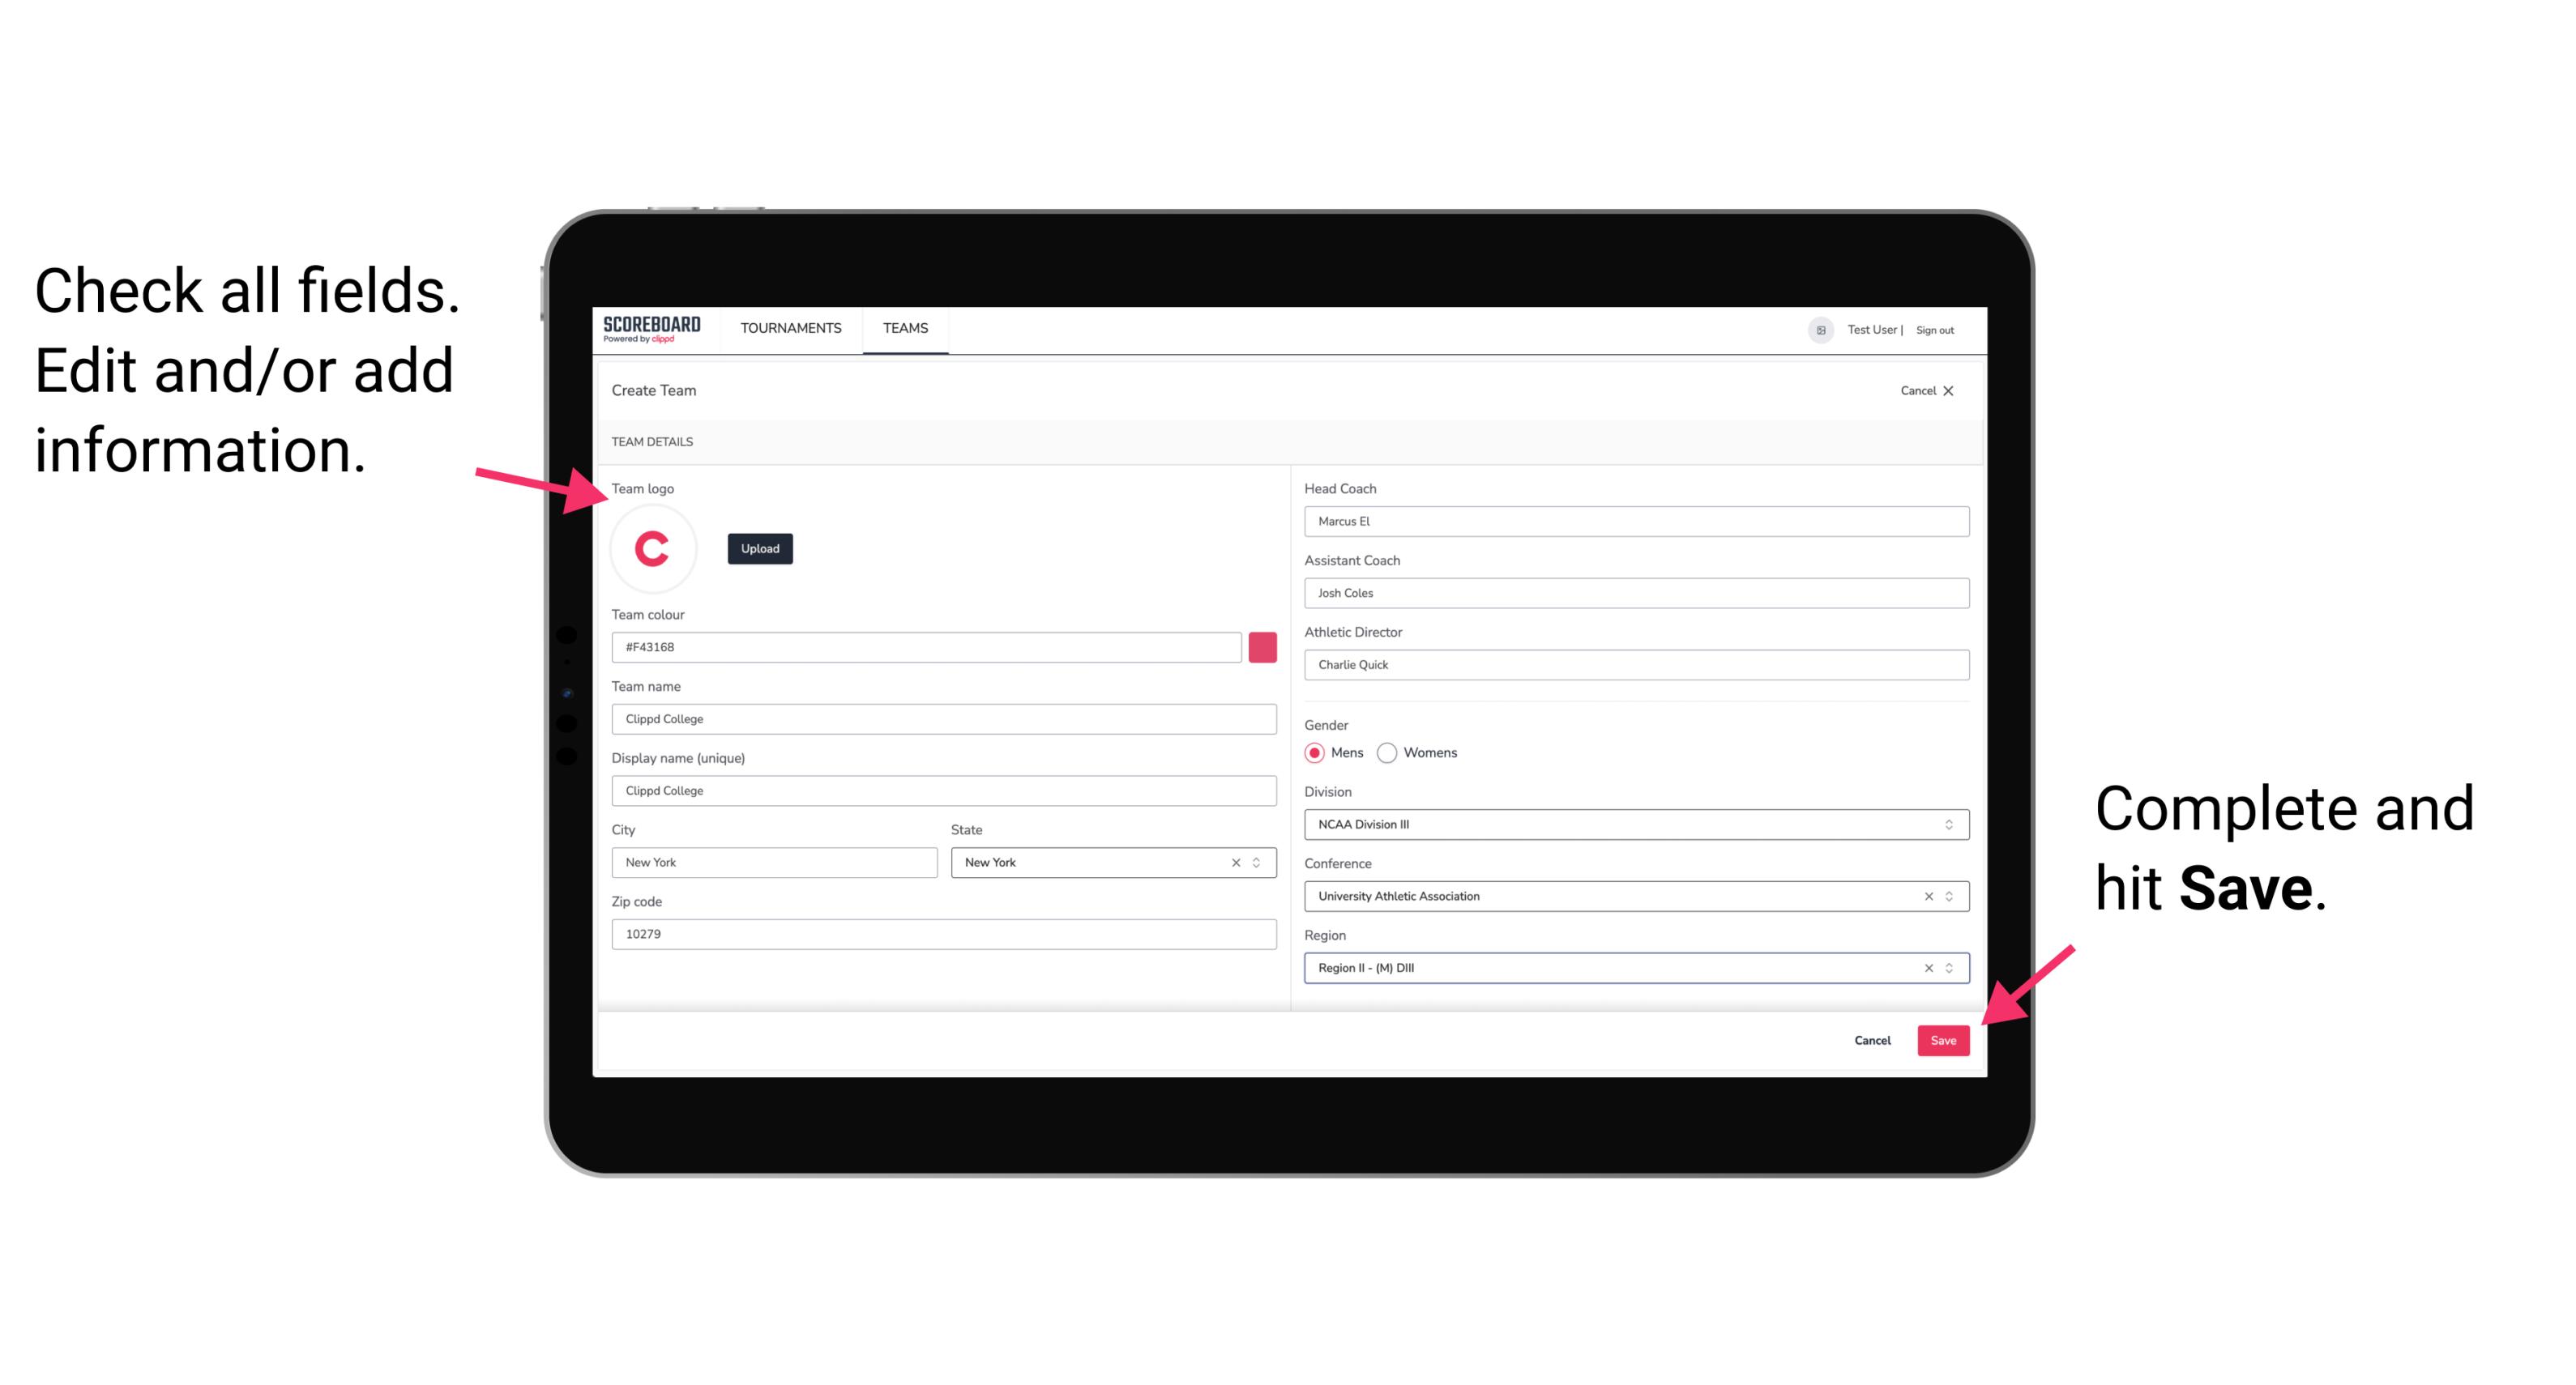The image size is (2576, 1385).
Task: Expand the Region dropdown selector
Action: 1950,969
